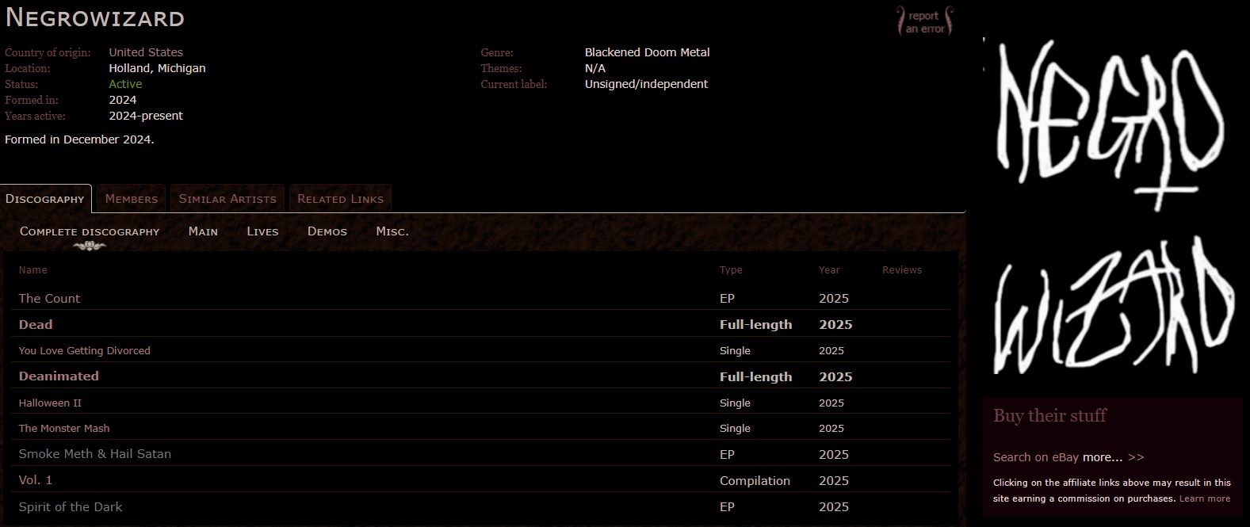1250x527 pixels.
Task: Click the Compilation type in Vol. 1 row
Action: point(755,481)
